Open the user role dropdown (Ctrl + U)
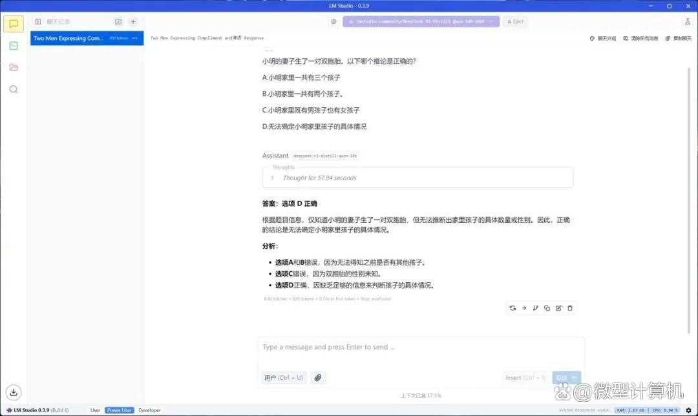Screen dimensions: 698x416 pos(283,378)
